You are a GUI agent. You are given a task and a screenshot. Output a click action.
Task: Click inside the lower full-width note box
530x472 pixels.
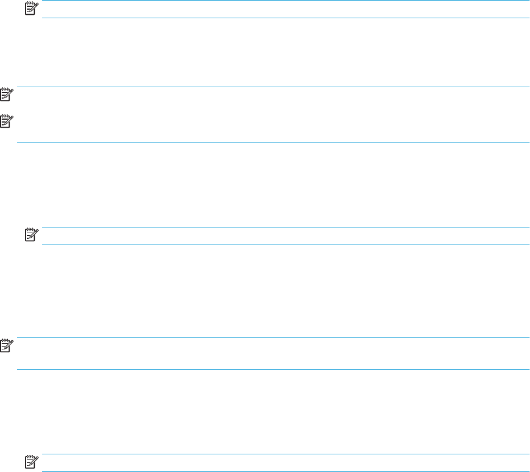pyautogui.click(x=273, y=353)
